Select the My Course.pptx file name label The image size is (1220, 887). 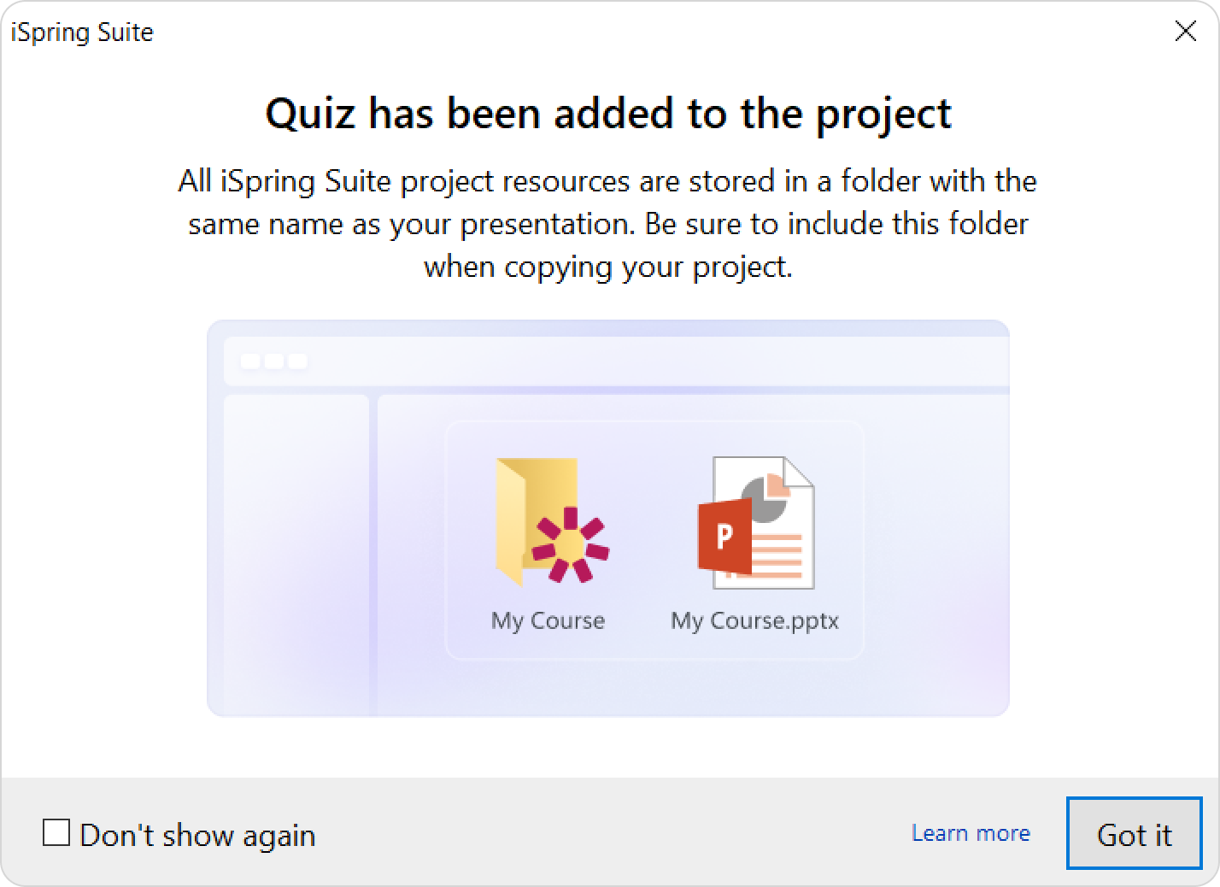point(754,620)
